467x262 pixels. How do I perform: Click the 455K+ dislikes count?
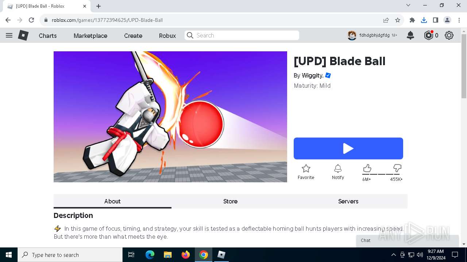396,179
